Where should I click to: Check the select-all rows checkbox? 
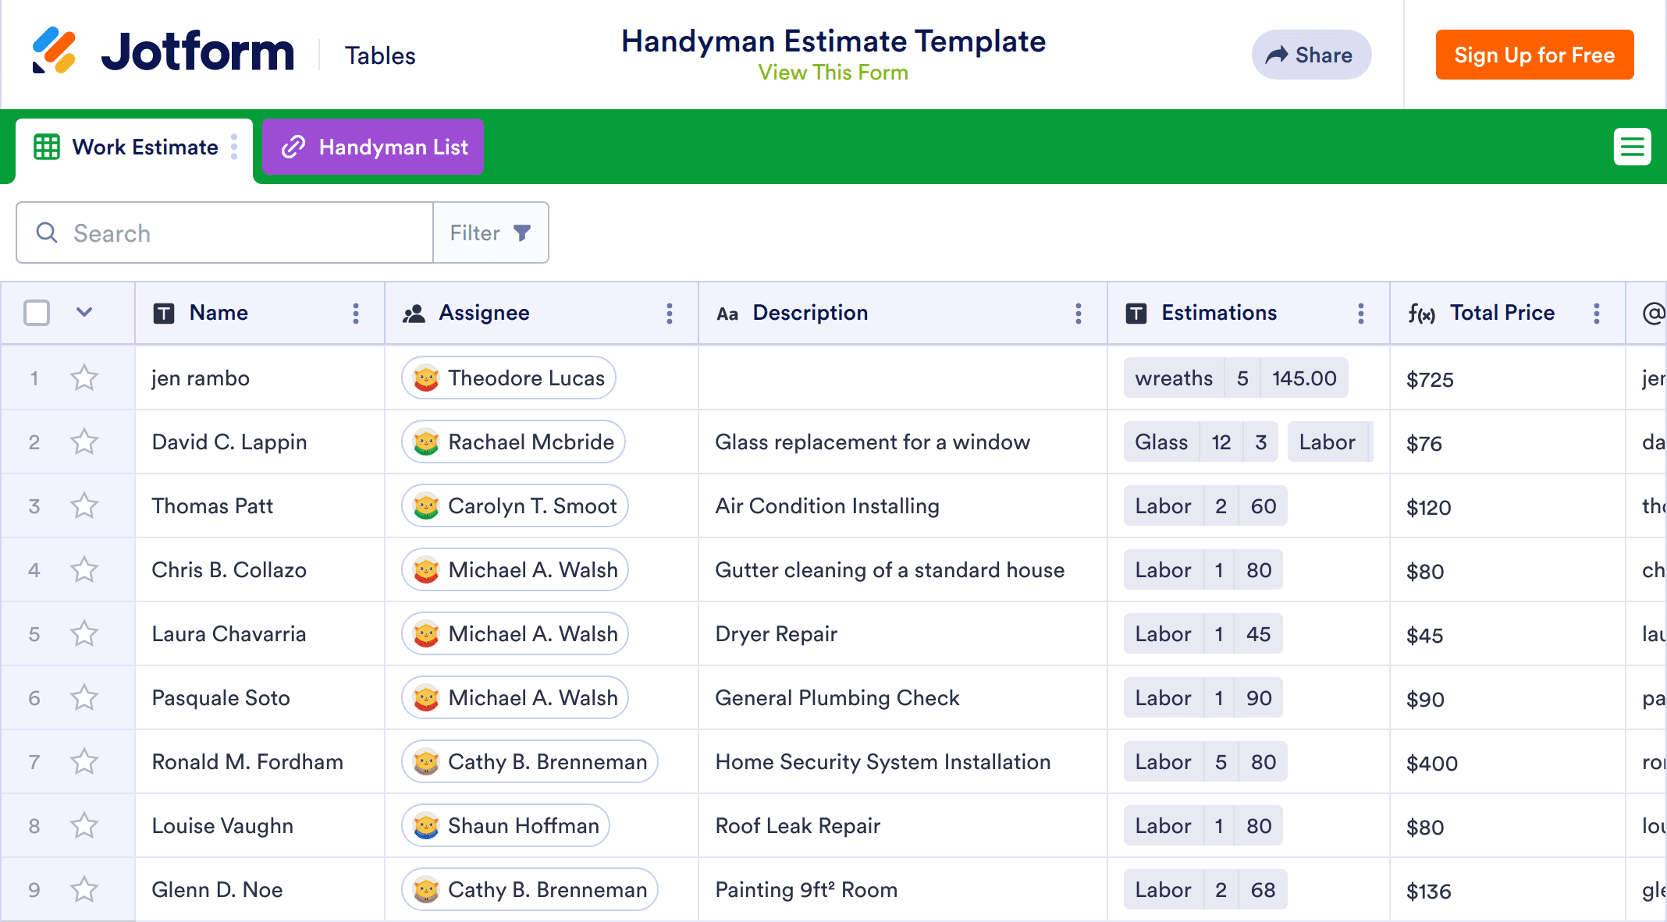(37, 313)
